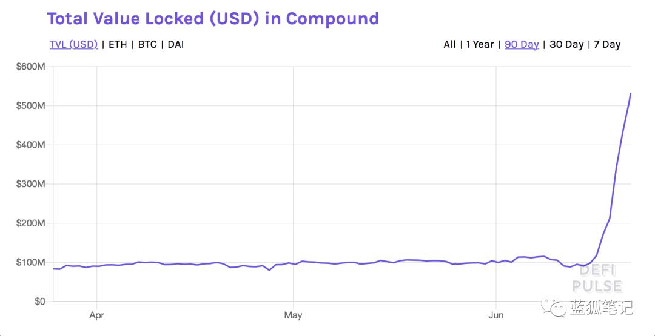Switch chart denomination to BTC
The image size is (655, 336).
coord(147,45)
